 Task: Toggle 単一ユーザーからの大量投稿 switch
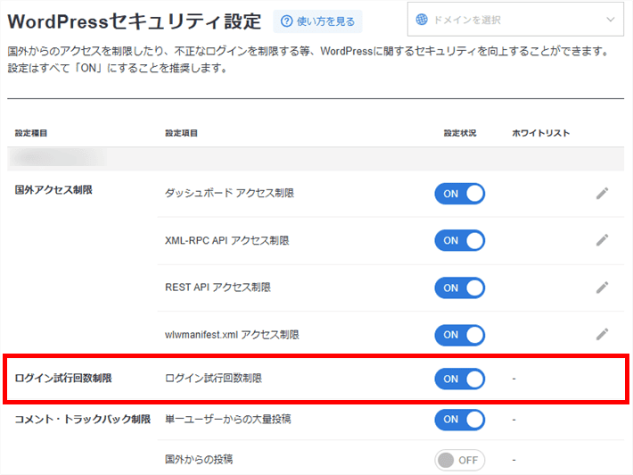click(x=460, y=420)
